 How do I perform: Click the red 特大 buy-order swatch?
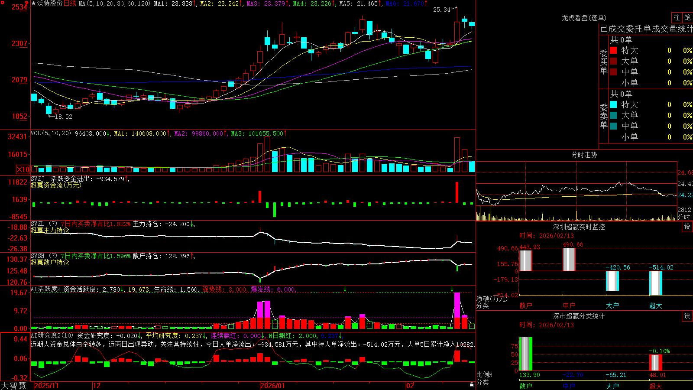point(613,50)
